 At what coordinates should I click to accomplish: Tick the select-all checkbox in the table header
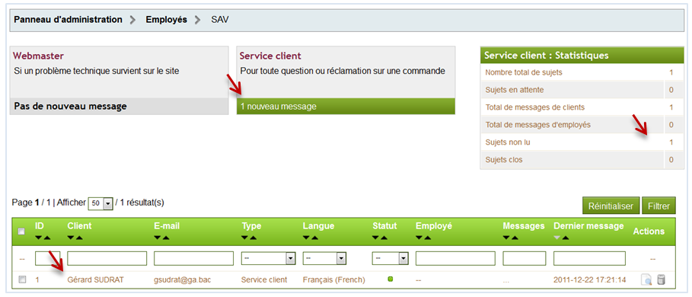click(21, 232)
